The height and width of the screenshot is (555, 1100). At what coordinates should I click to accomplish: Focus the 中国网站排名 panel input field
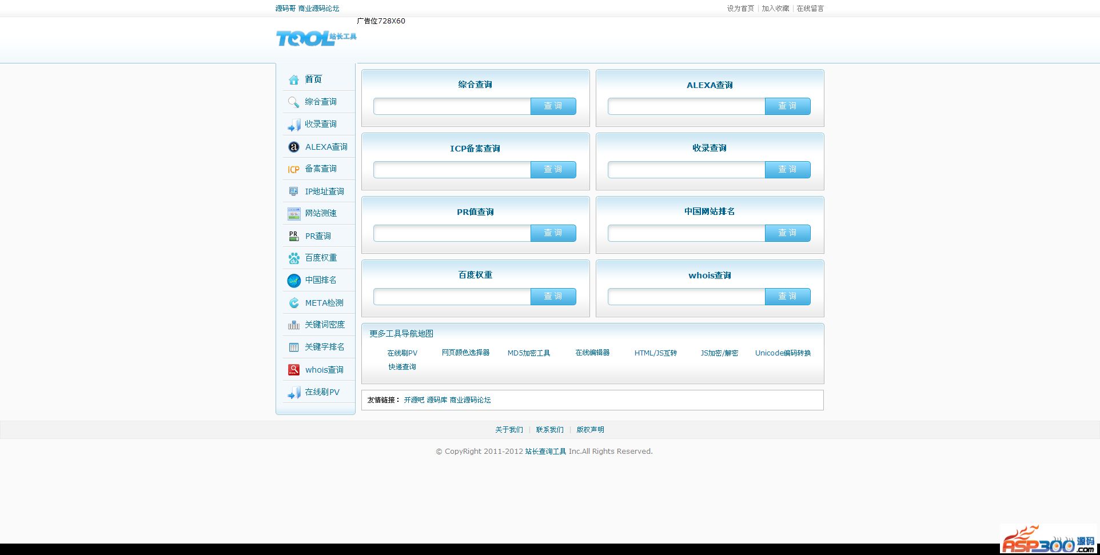click(x=687, y=233)
